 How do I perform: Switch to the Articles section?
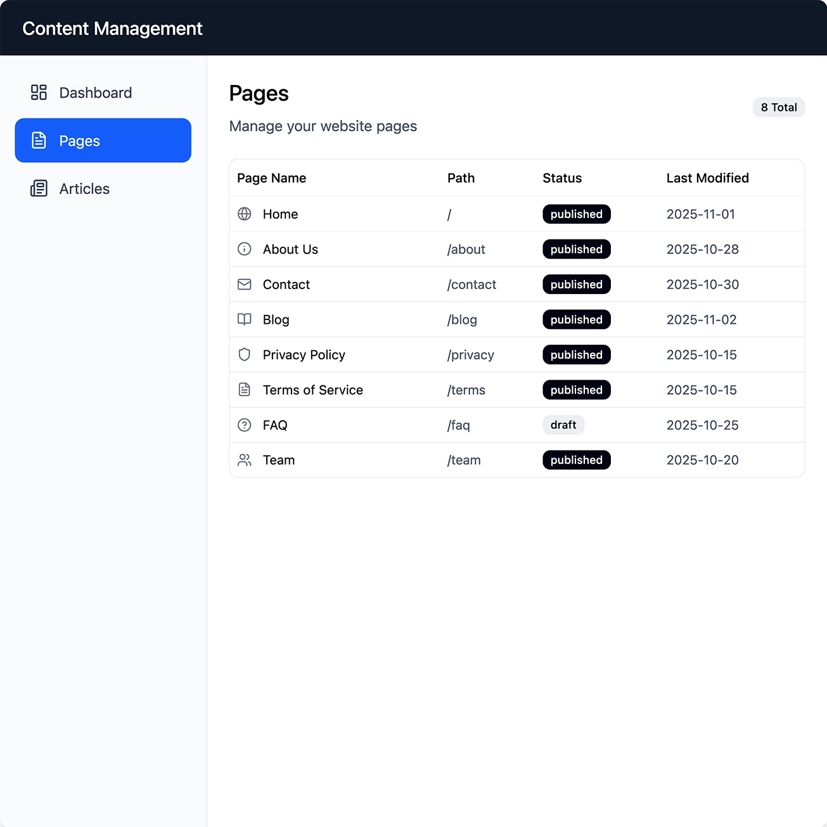point(84,188)
